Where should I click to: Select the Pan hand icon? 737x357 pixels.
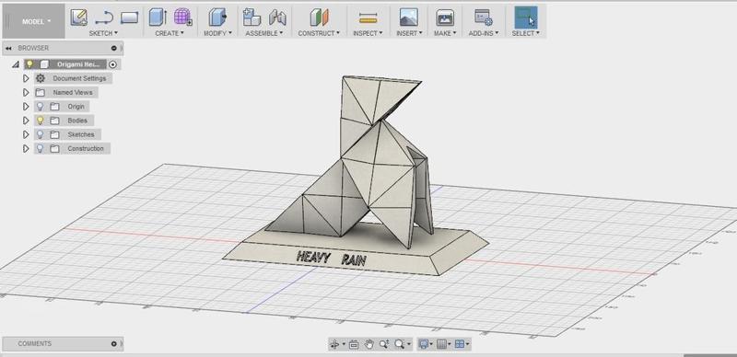tap(368, 344)
